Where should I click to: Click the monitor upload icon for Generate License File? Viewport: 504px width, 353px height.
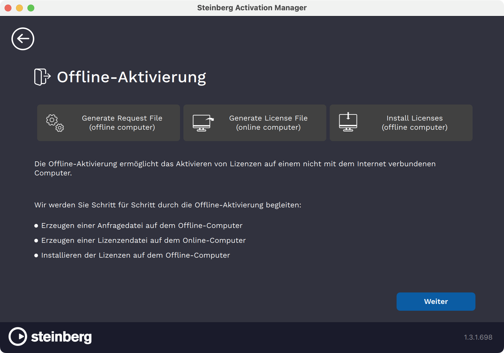(x=203, y=123)
